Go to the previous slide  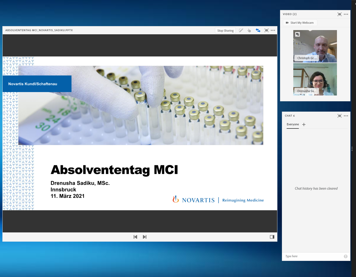[136, 237]
